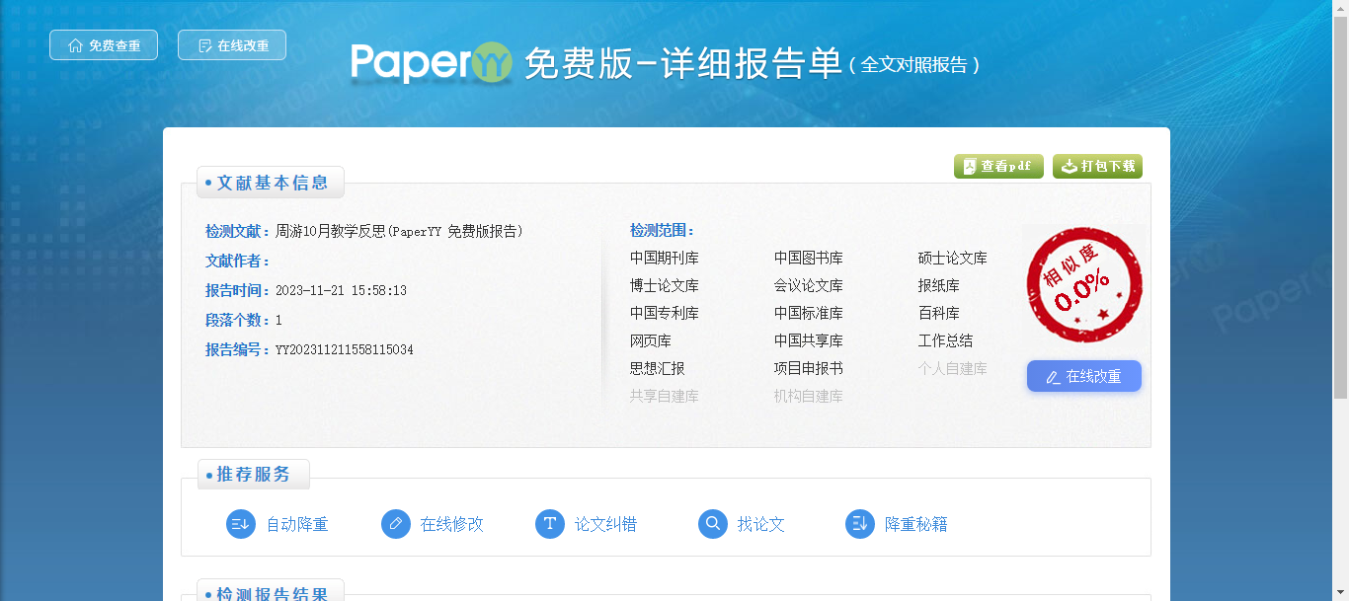Click the 检测报告结果 section header
Image resolution: width=1349 pixels, height=601 pixels.
pyautogui.click(x=272, y=591)
